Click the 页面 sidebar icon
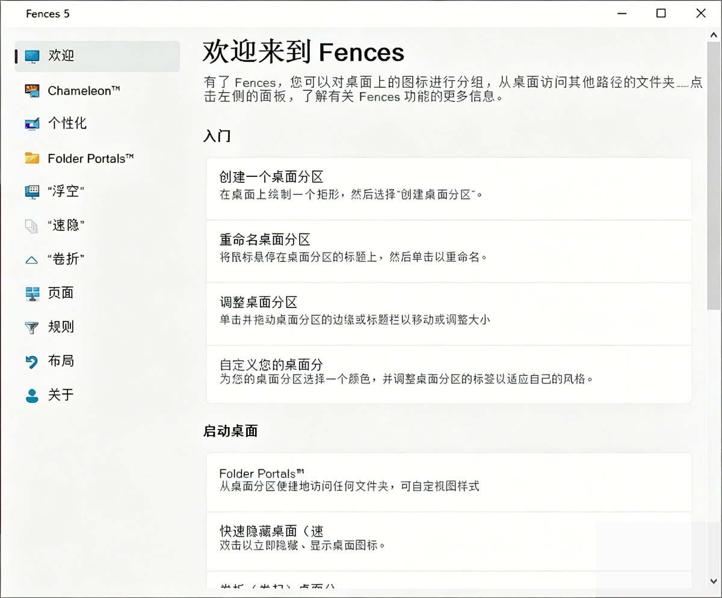This screenshot has width=722, height=598. (32, 294)
